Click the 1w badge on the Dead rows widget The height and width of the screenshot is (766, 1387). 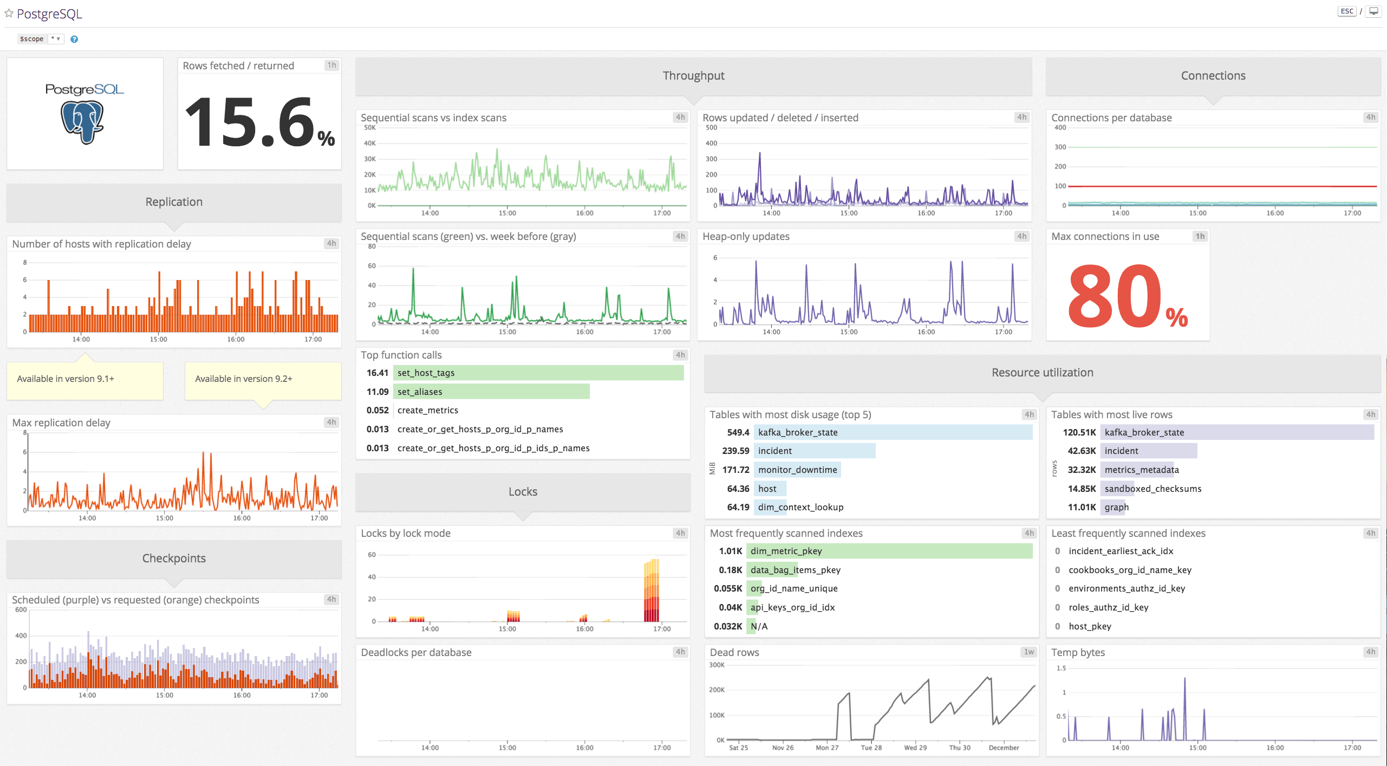pyautogui.click(x=1027, y=652)
